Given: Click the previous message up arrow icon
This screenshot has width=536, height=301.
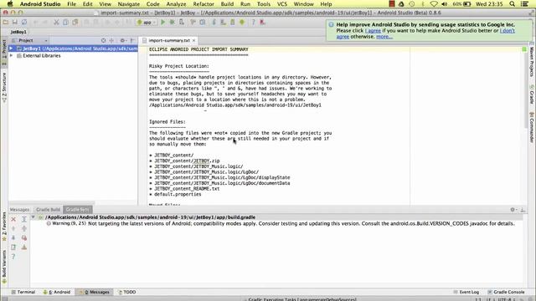Looking at the screenshot, I should click(13, 228).
